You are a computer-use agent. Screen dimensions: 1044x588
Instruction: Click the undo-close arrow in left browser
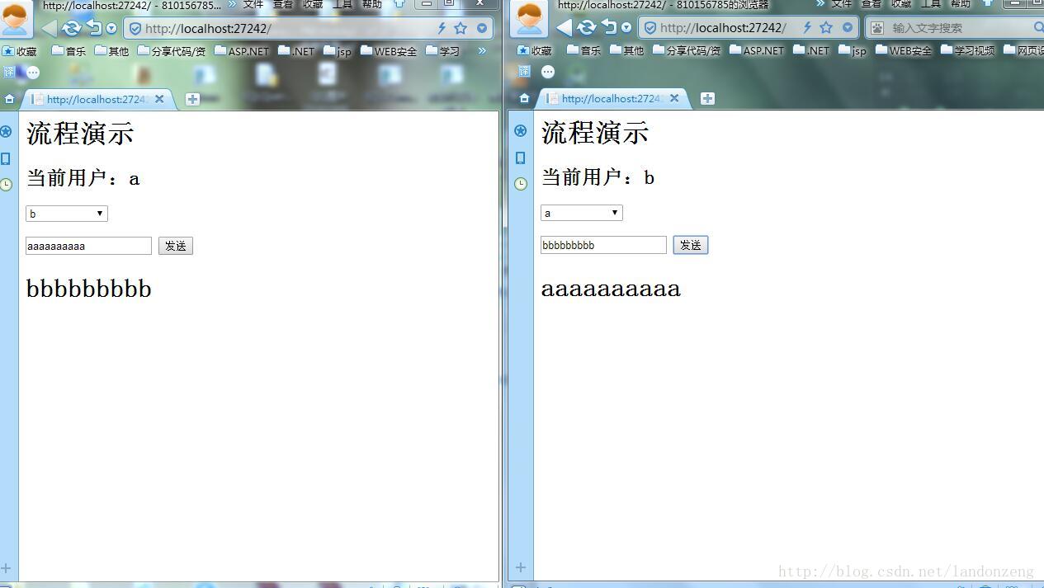pos(93,28)
